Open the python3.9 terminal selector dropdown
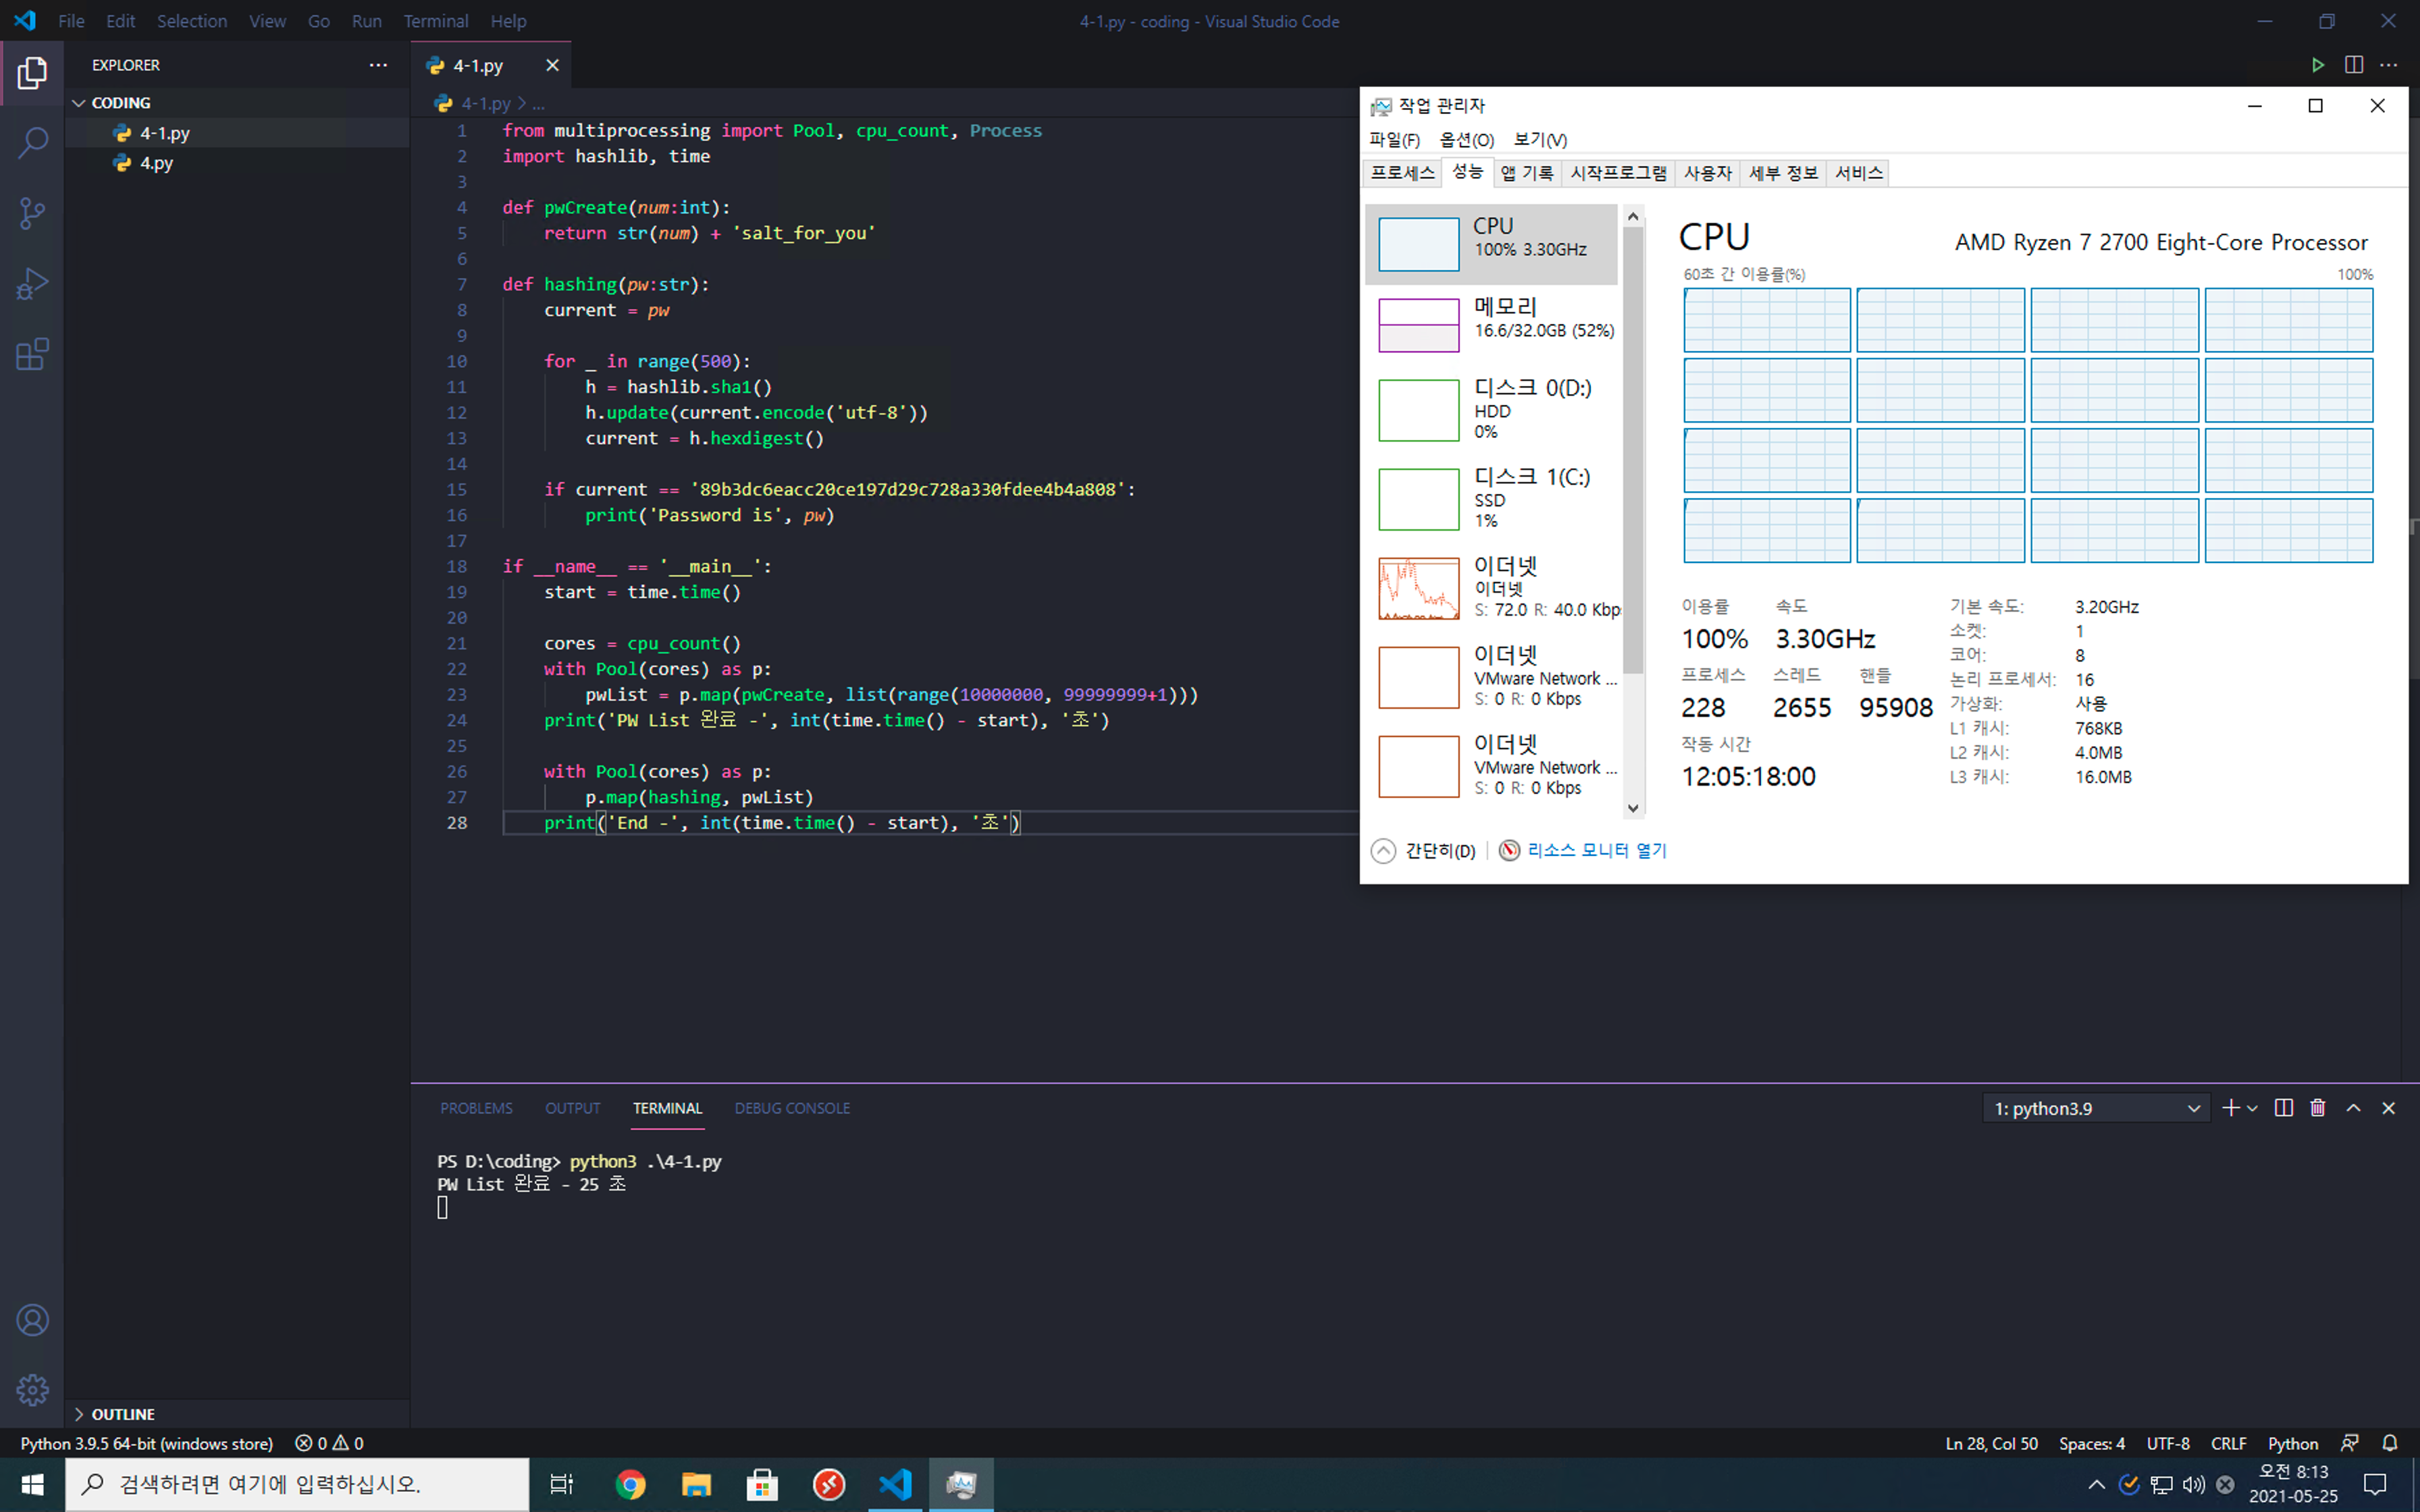Image resolution: width=2420 pixels, height=1512 pixels. (x=2095, y=1108)
